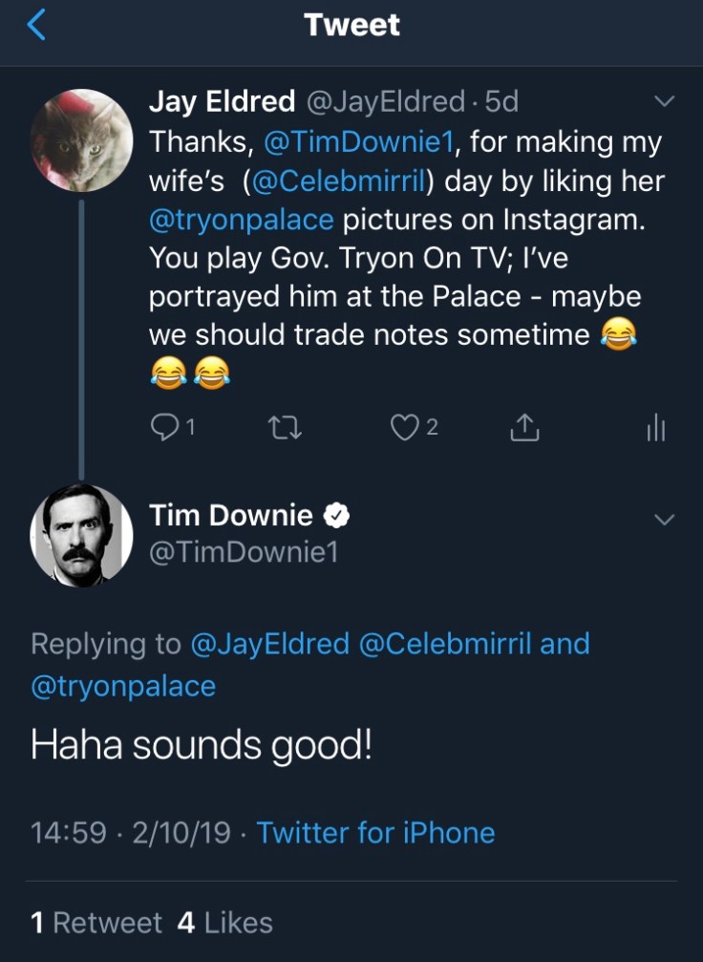Open Tim Downie's display name

[x=231, y=516]
